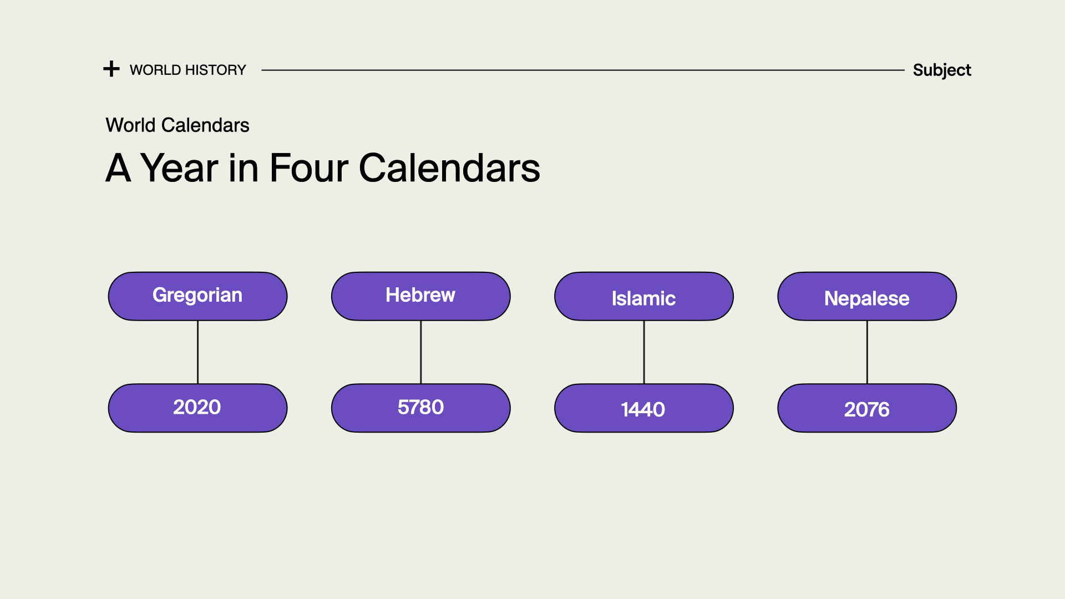Select the Gregorian pill shape
1065x599 pixels.
point(197,296)
